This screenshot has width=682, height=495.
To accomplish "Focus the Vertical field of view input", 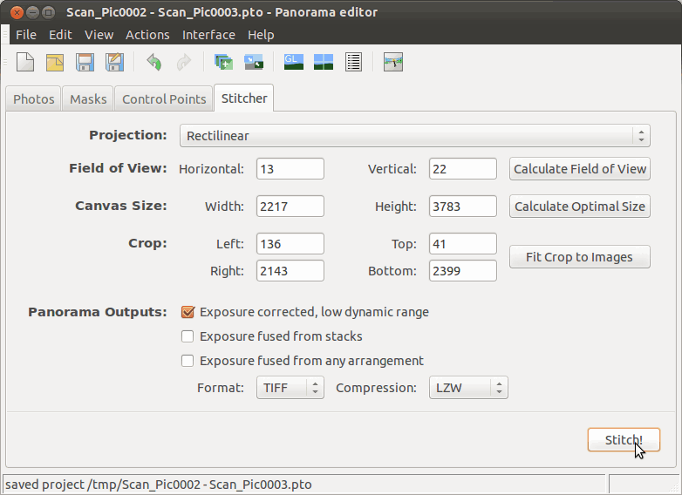I will [463, 168].
